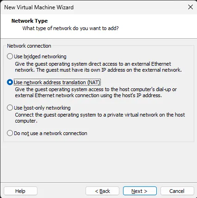Proceed with the 'Next >' button
The height and width of the screenshot is (198, 197).
tap(140, 191)
